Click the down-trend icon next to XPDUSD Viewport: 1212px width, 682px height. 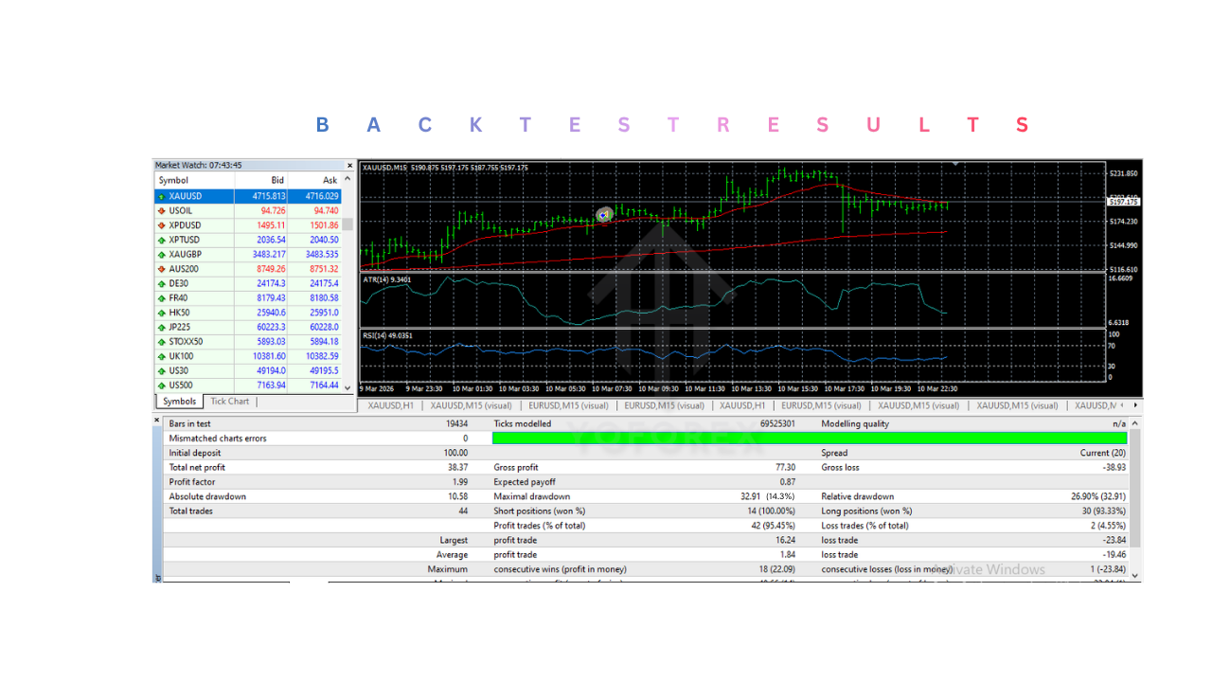[x=161, y=224]
